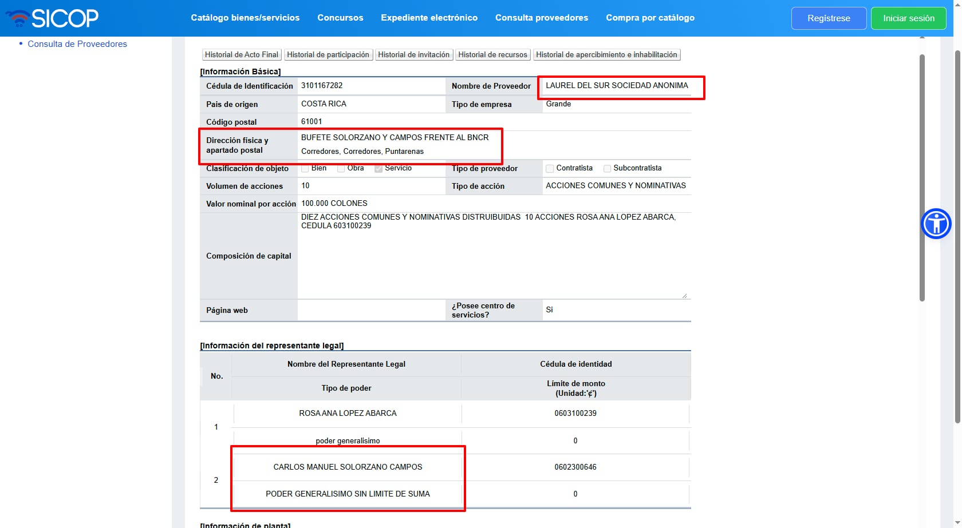Open Historial de recursos
Image resolution: width=962 pixels, height=528 pixels.
(492, 55)
